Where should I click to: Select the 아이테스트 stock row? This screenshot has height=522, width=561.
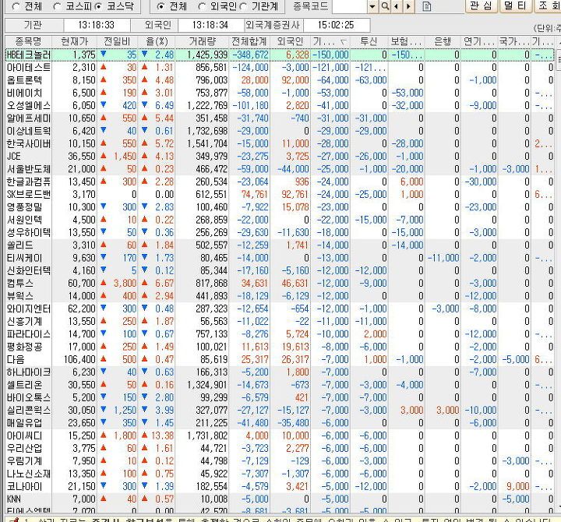coord(280,68)
